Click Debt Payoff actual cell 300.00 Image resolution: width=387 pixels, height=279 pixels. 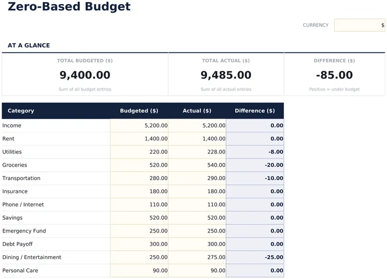(x=197, y=244)
